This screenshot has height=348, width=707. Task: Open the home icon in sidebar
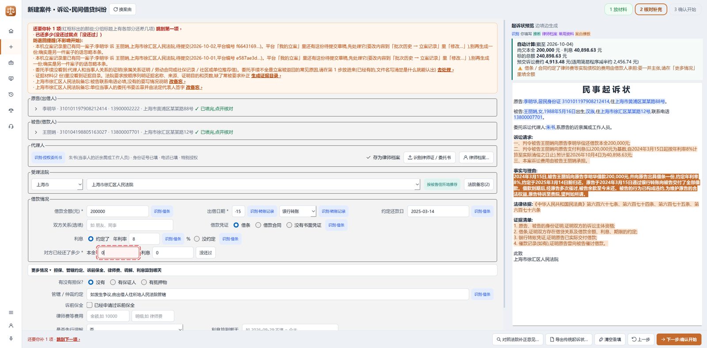(x=11, y=31)
